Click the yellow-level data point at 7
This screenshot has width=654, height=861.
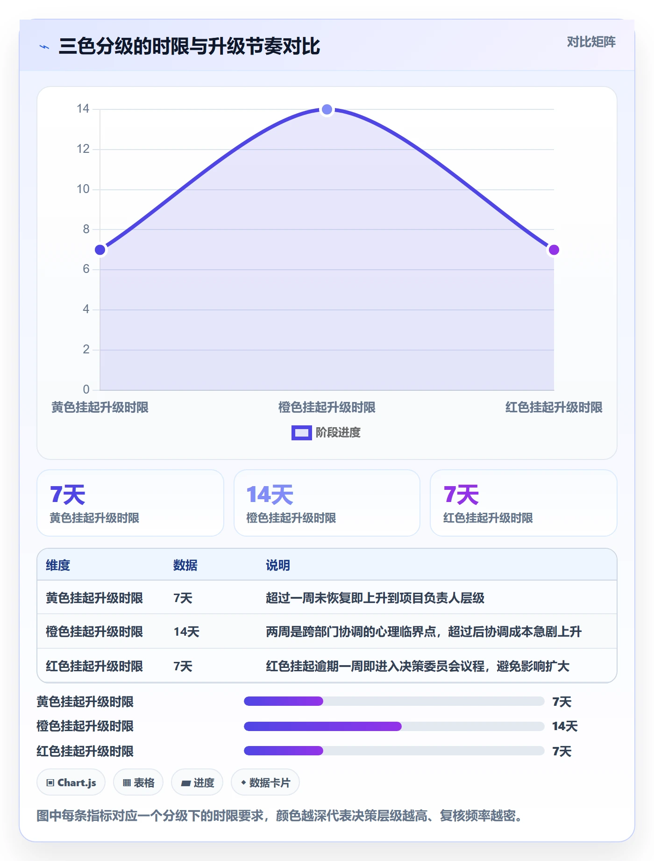(x=100, y=250)
